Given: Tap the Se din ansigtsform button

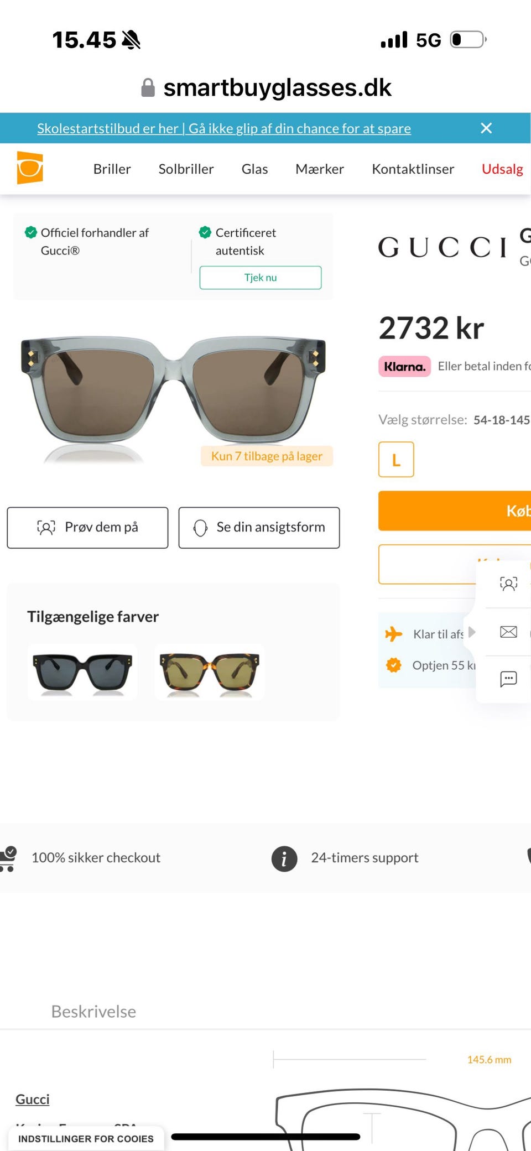Looking at the screenshot, I should pyautogui.click(x=259, y=528).
